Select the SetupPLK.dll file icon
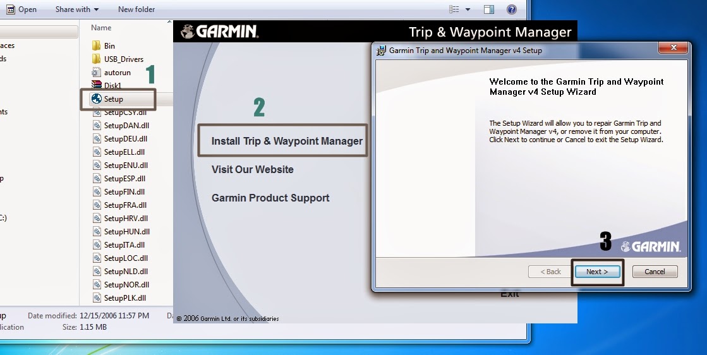The height and width of the screenshot is (355, 707). pyautogui.click(x=97, y=298)
